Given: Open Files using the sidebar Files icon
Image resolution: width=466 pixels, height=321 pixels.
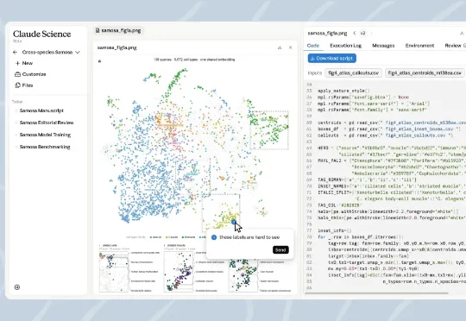Looking at the screenshot, I should [17, 85].
